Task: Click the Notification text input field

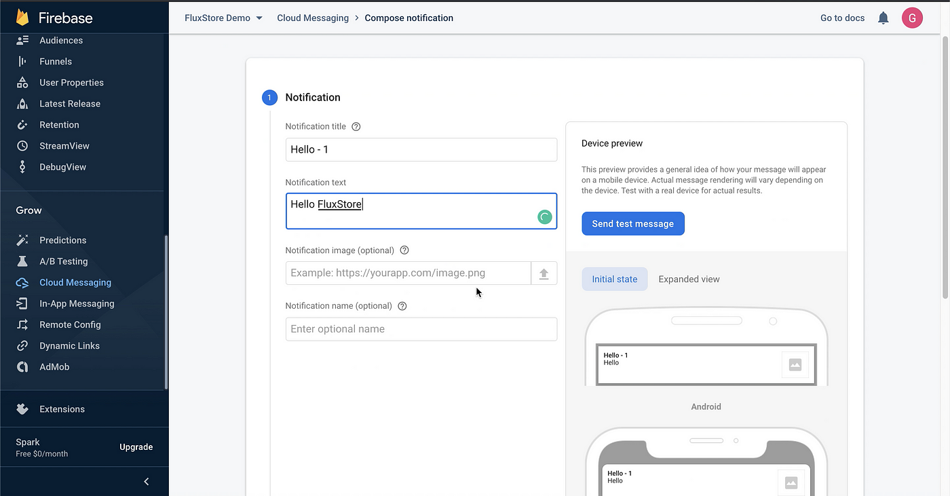Action: pyautogui.click(x=421, y=211)
